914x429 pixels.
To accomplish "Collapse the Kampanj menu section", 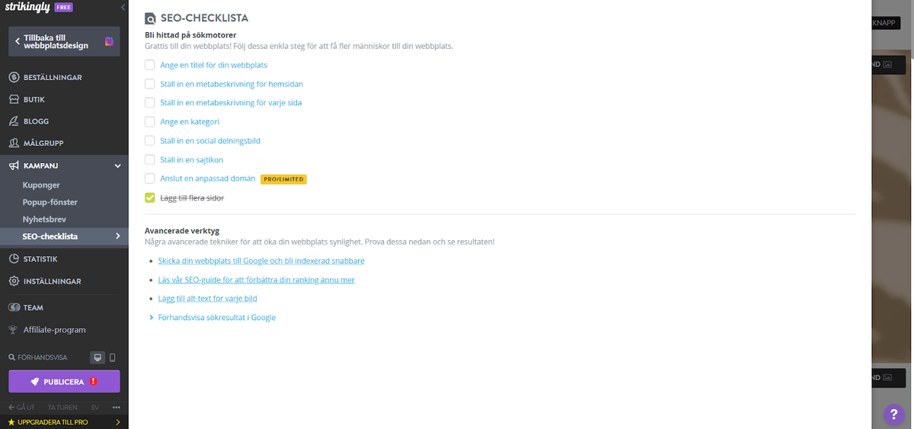I will 117,165.
